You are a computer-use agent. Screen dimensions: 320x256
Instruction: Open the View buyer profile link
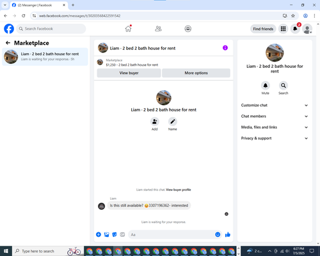pyautogui.click(x=179, y=189)
